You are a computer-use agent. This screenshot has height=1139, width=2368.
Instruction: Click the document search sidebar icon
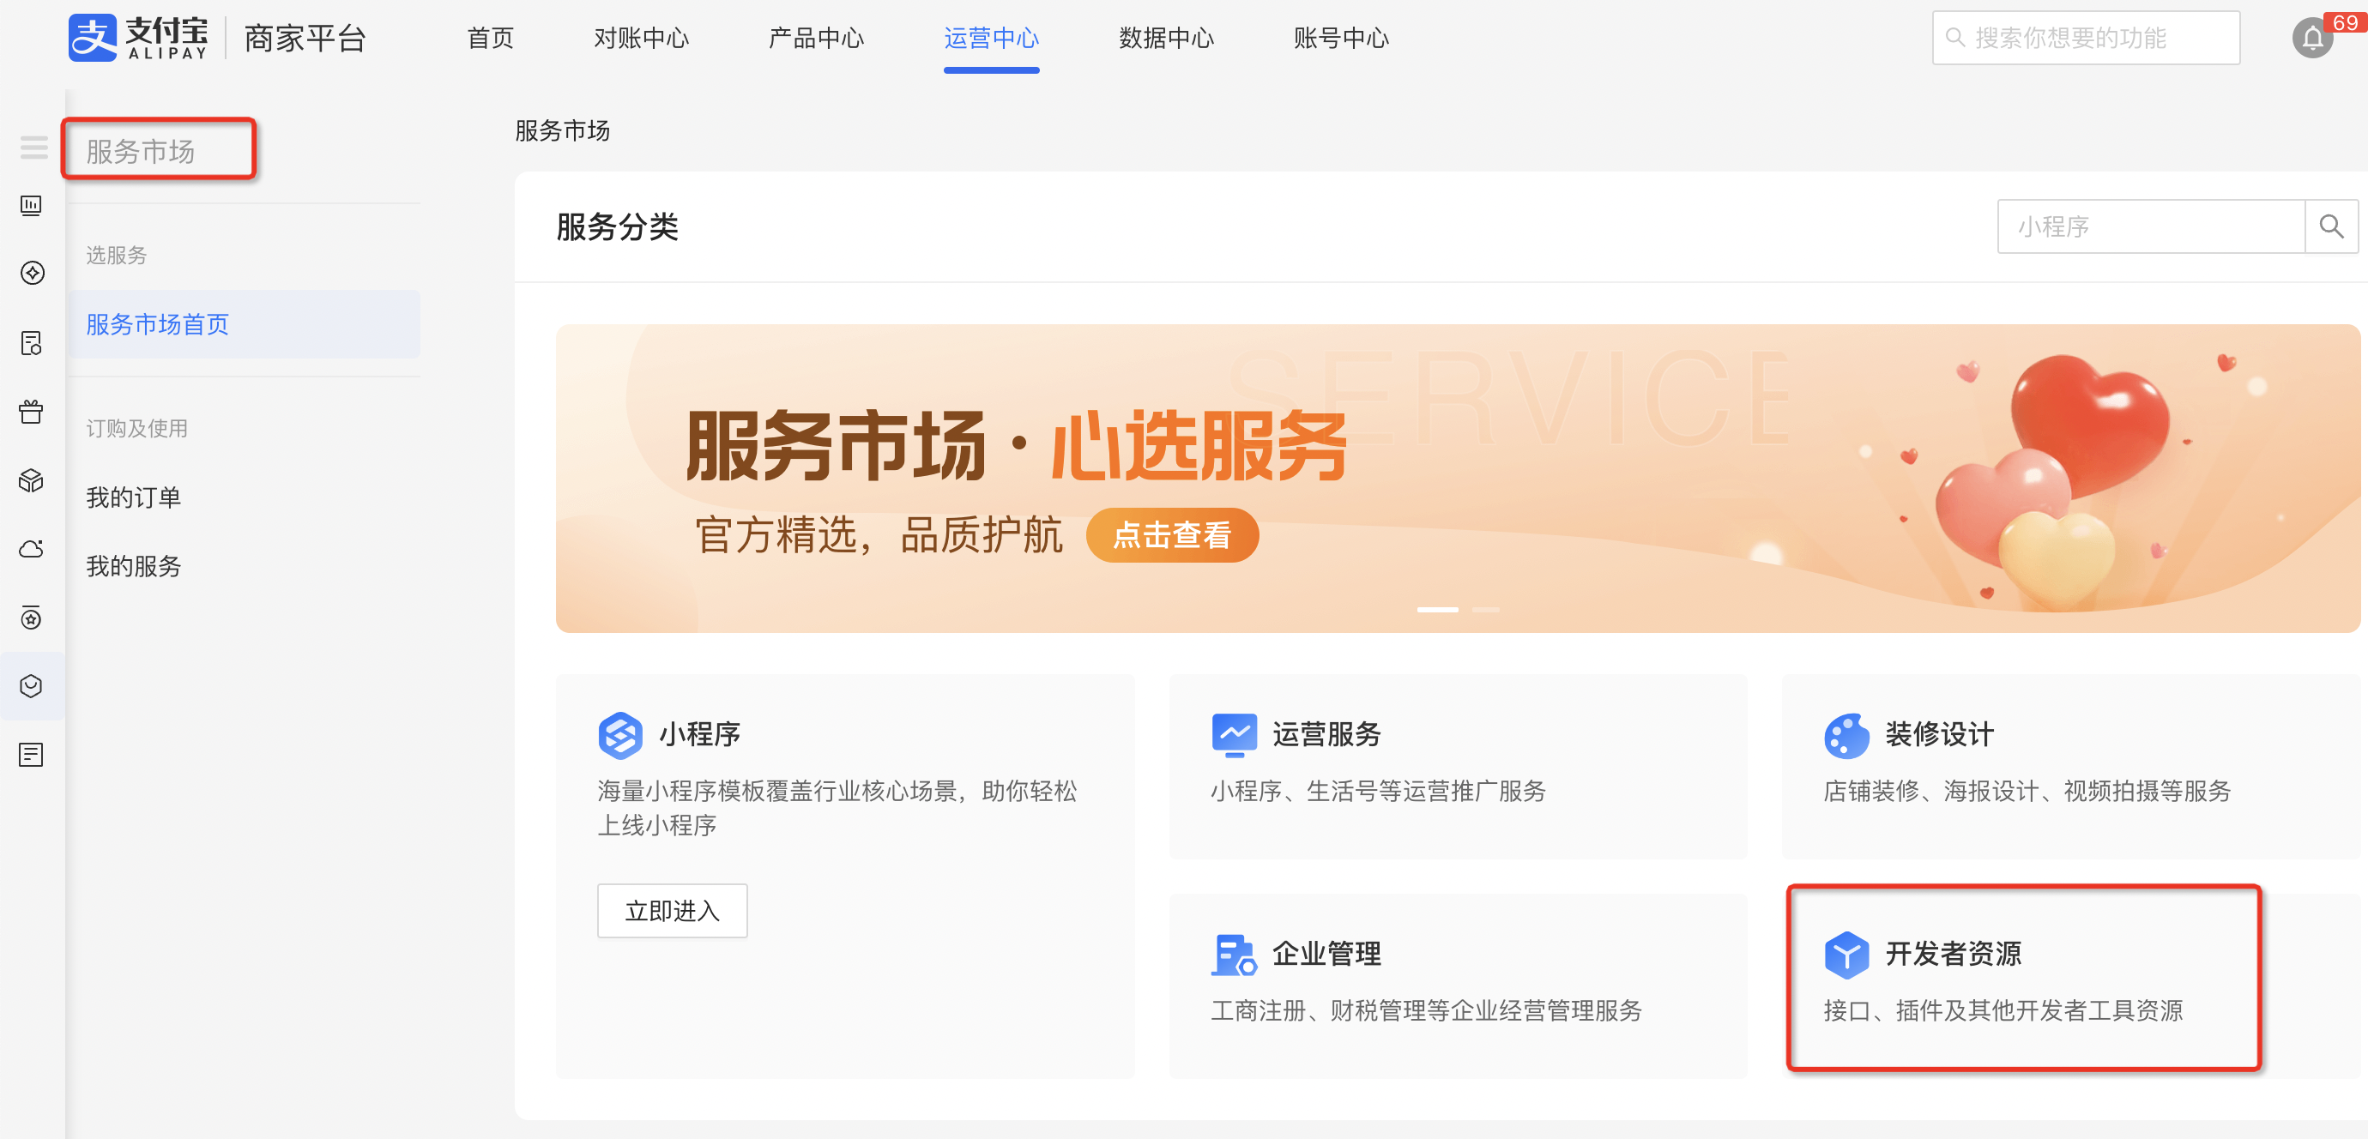(31, 343)
